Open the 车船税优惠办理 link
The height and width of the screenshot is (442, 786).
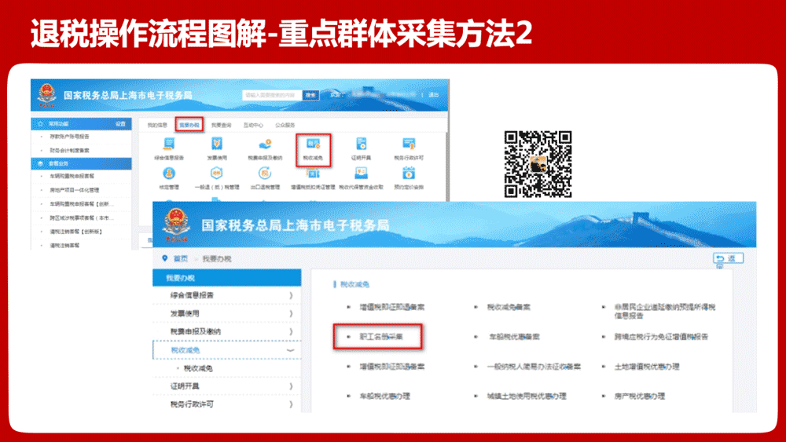[385, 396]
